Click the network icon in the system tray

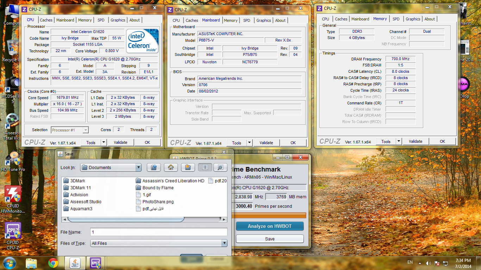coord(445,263)
